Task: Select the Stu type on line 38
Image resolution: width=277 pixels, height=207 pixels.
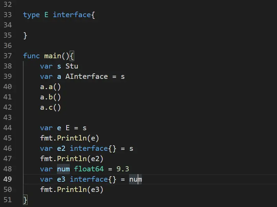Action: point(71,66)
